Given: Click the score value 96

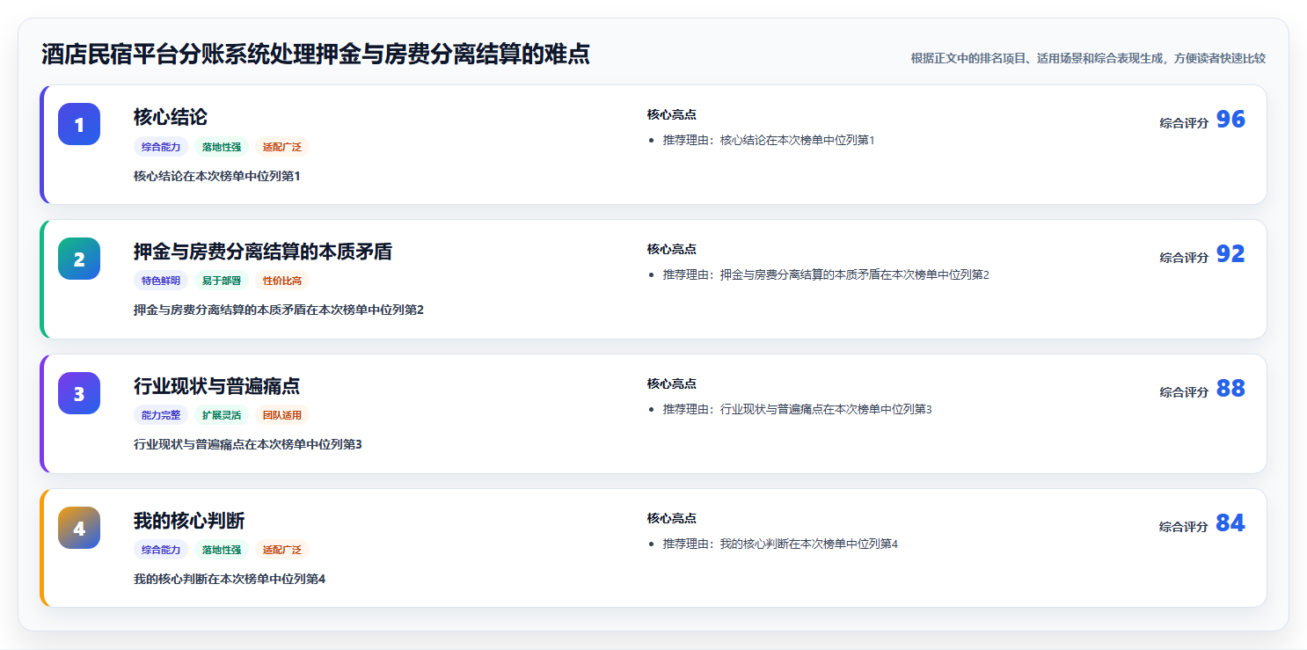Looking at the screenshot, I should pyautogui.click(x=1230, y=120).
